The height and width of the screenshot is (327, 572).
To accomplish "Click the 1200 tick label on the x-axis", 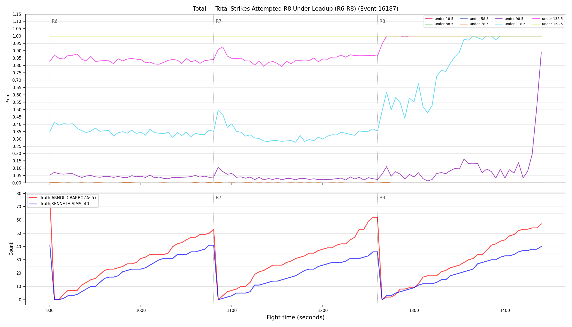I will [323, 310].
